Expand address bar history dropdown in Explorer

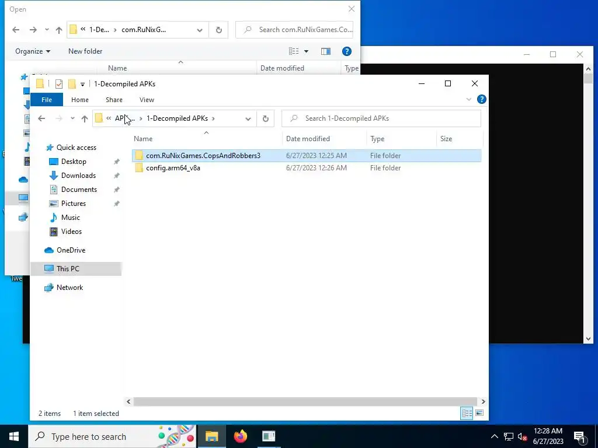248,118
